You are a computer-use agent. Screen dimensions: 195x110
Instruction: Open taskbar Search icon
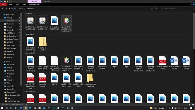pyautogui.click(x=7, y=108)
